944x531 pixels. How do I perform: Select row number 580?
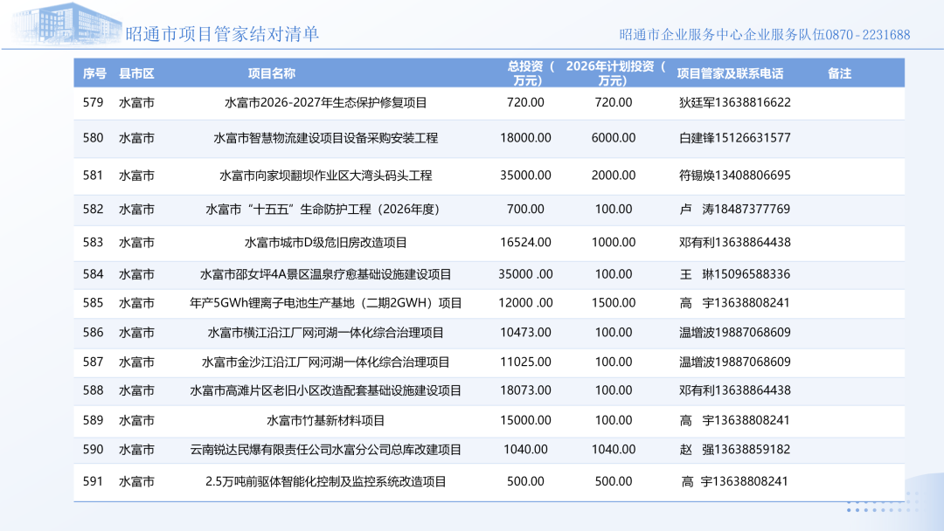tap(94, 138)
